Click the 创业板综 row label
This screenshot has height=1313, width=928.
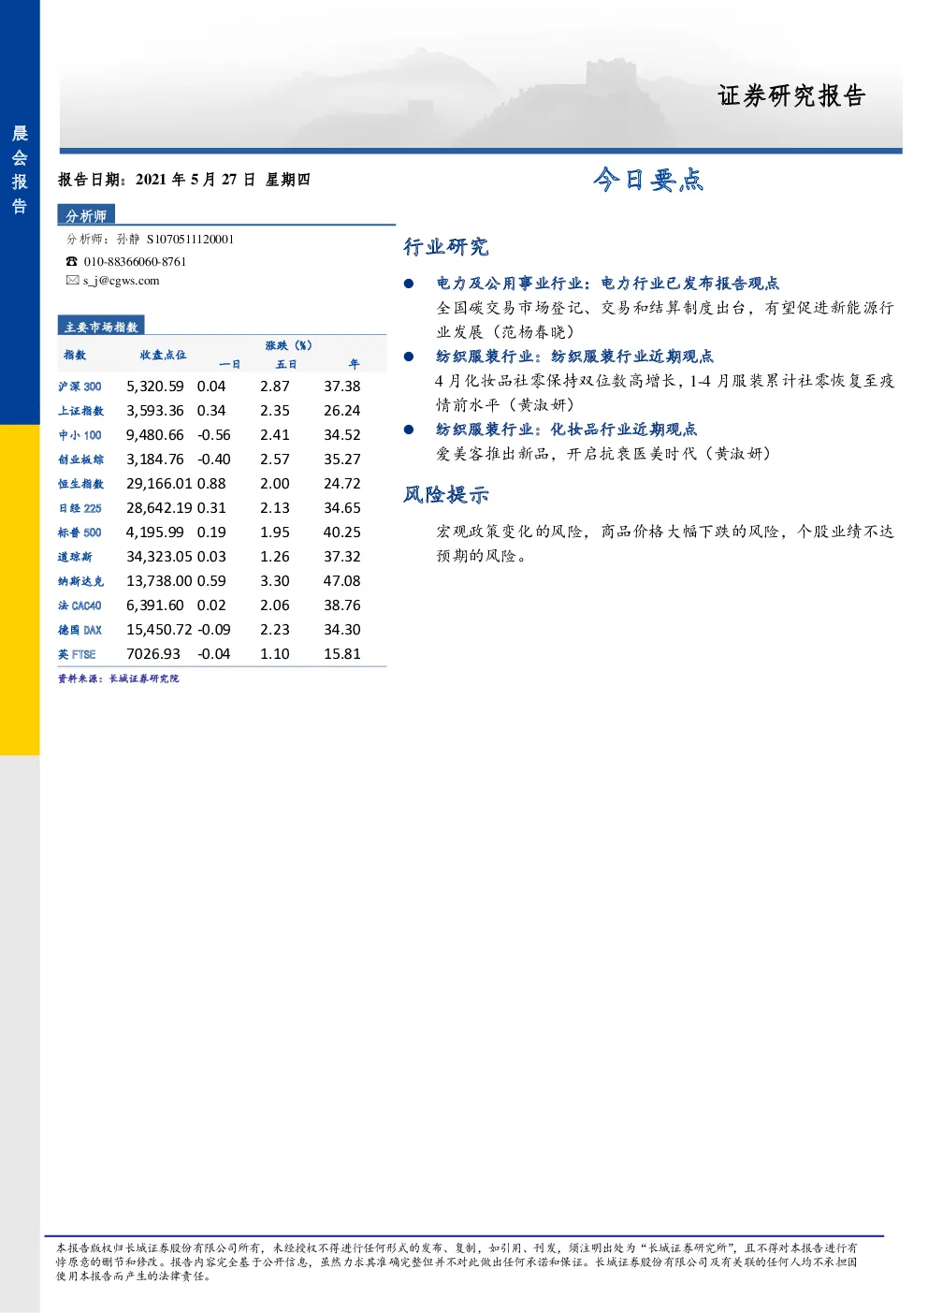(81, 460)
